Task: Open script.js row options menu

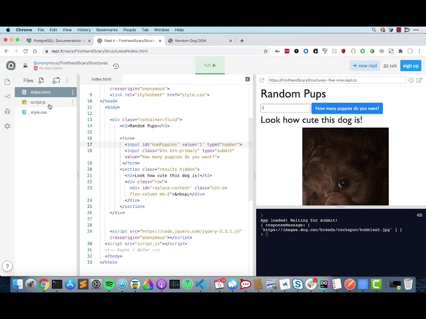Action: tap(73, 102)
